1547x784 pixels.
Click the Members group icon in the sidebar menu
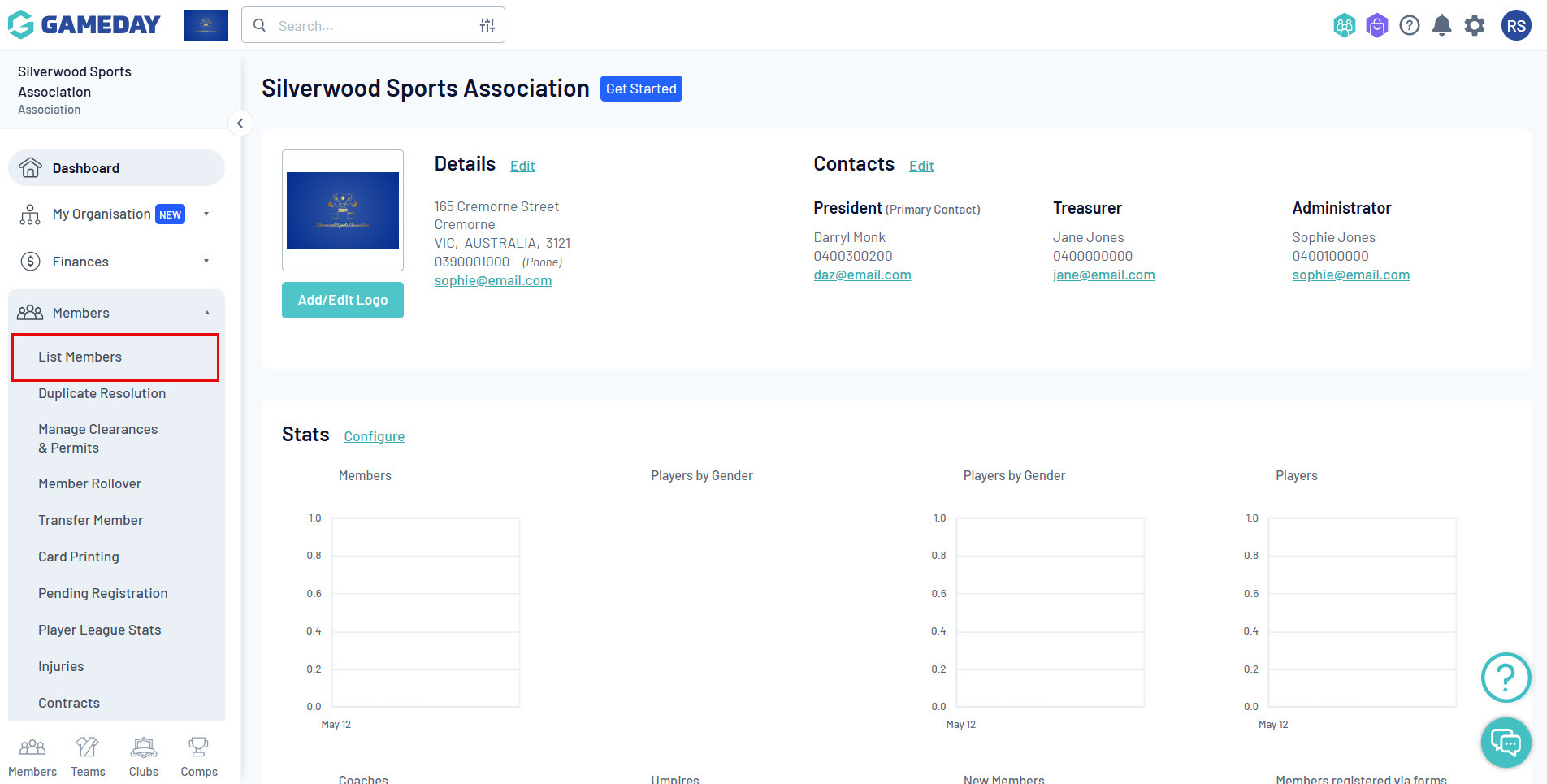coord(30,313)
